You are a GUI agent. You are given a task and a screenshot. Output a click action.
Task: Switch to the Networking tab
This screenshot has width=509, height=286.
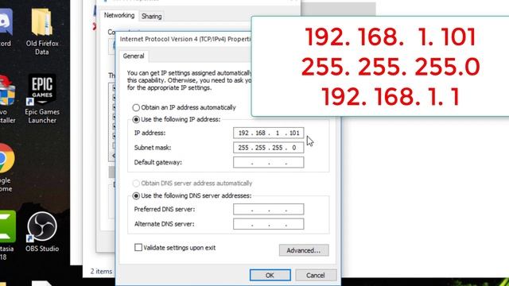119,15
